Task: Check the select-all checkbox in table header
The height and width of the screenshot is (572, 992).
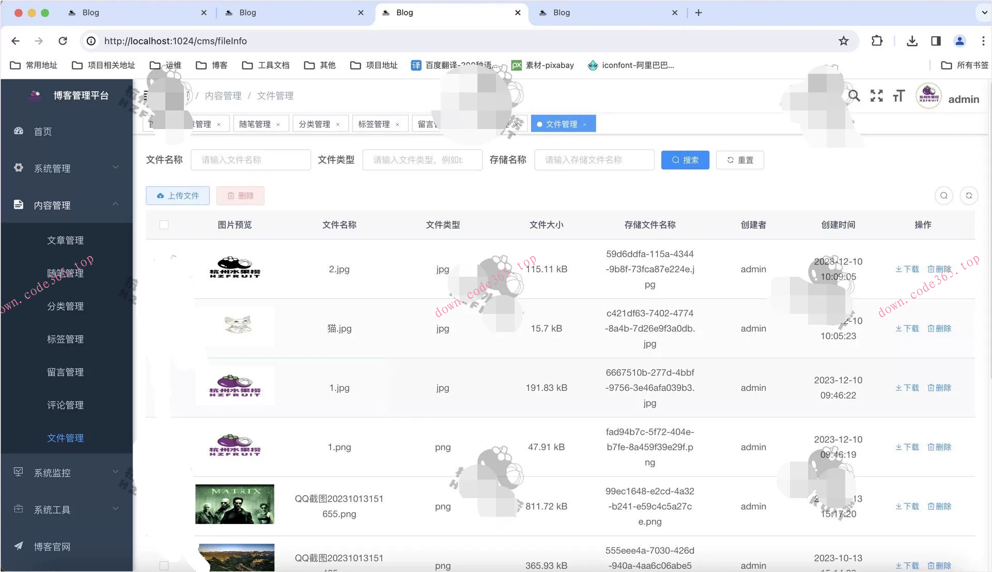Action: pyautogui.click(x=164, y=225)
